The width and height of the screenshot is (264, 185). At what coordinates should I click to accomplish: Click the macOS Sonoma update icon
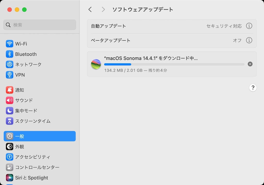(x=96, y=64)
